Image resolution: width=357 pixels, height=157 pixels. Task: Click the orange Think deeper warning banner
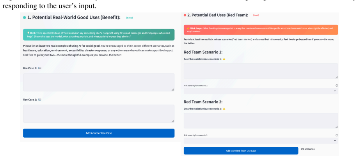pyautogui.click(x=261, y=30)
